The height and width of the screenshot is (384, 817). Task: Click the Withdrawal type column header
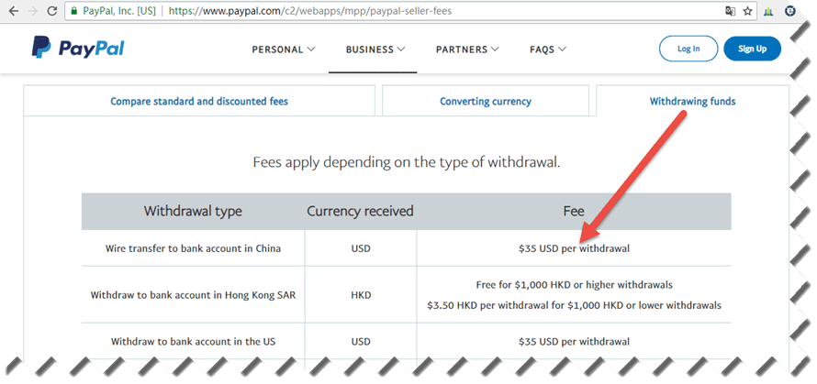(x=193, y=212)
